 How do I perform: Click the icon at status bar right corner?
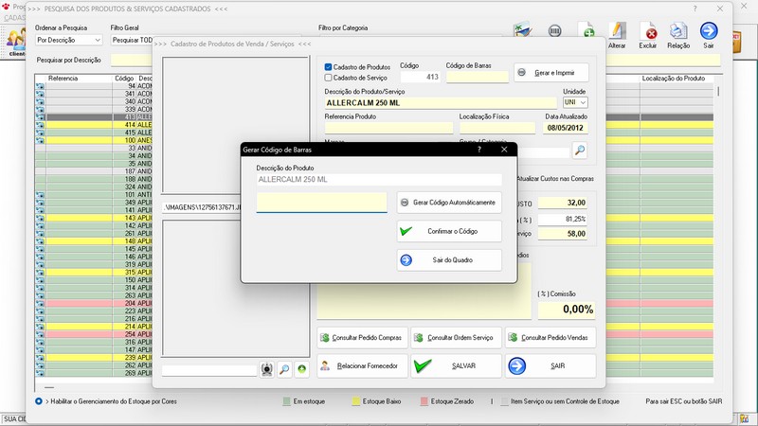(745, 418)
